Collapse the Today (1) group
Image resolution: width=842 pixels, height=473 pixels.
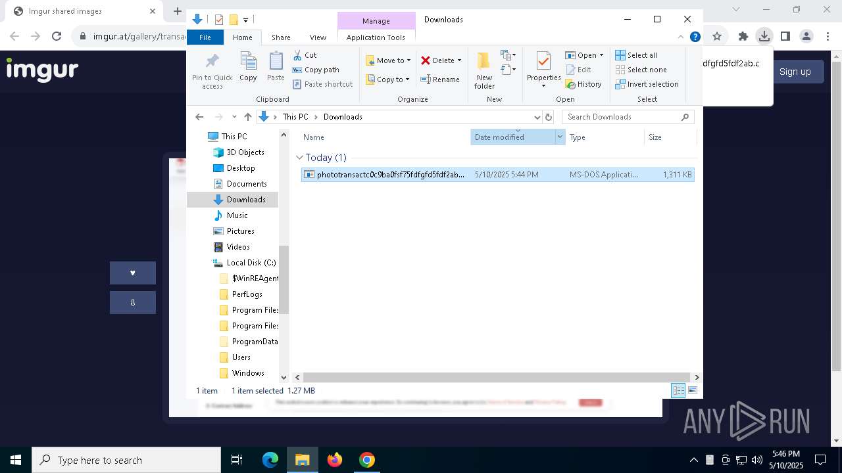coord(299,158)
